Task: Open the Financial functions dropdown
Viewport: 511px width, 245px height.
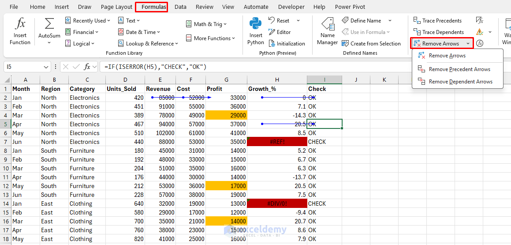Action: 82,32
